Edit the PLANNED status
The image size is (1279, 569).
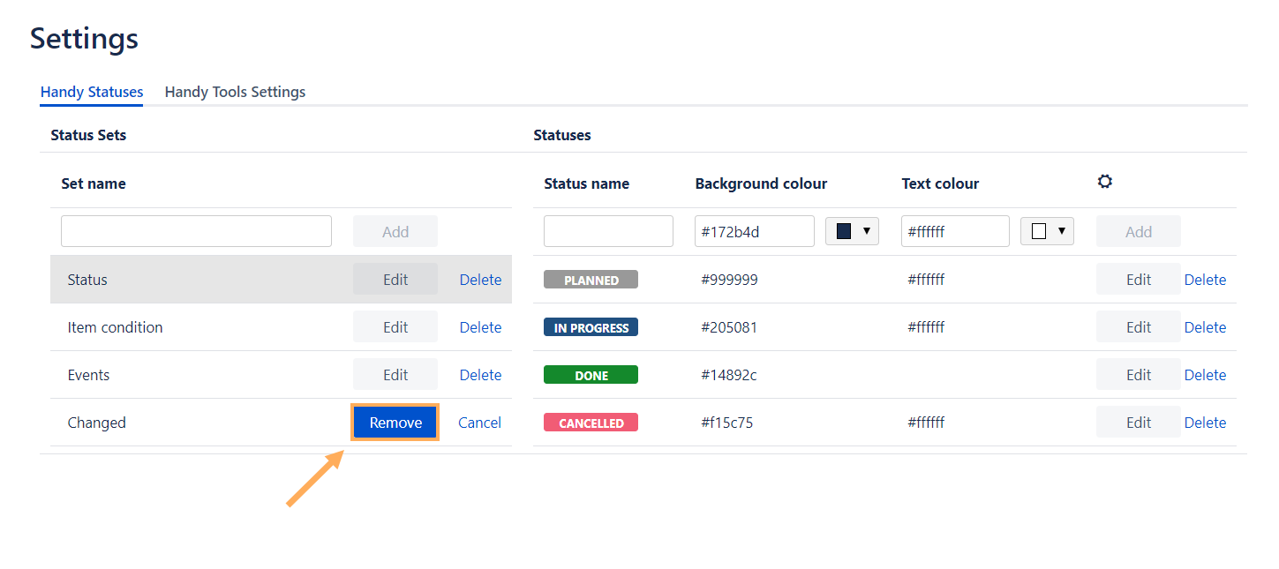[1138, 280]
